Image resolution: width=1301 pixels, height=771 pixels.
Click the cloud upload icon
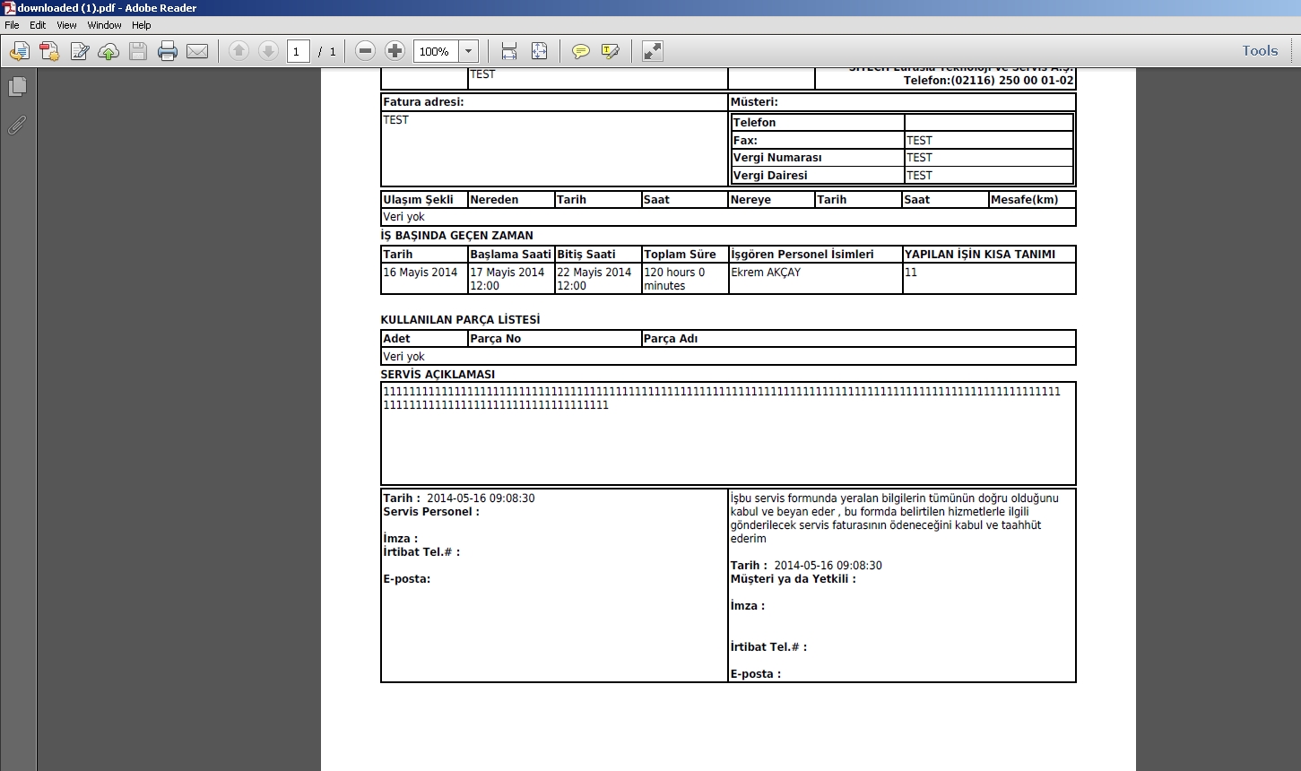[x=108, y=51]
